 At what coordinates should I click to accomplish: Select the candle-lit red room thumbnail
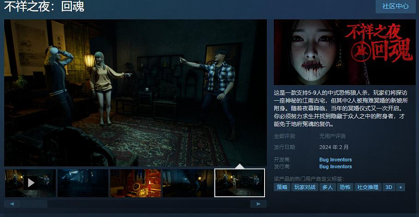coord(136,183)
